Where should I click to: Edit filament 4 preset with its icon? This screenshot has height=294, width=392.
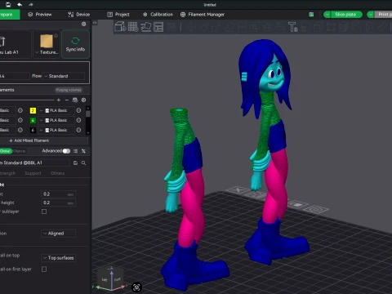click(78, 120)
